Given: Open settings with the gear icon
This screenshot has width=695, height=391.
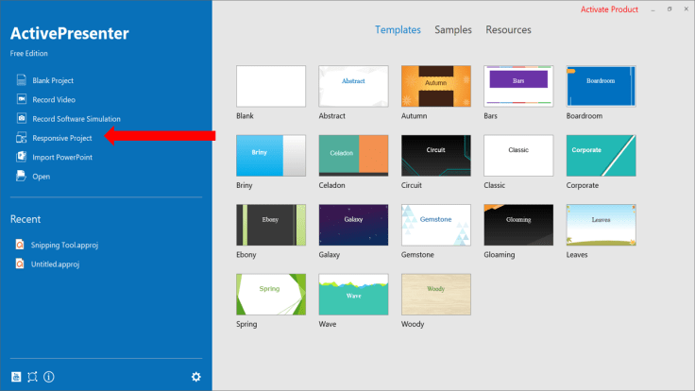Looking at the screenshot, I should [195, 377].
